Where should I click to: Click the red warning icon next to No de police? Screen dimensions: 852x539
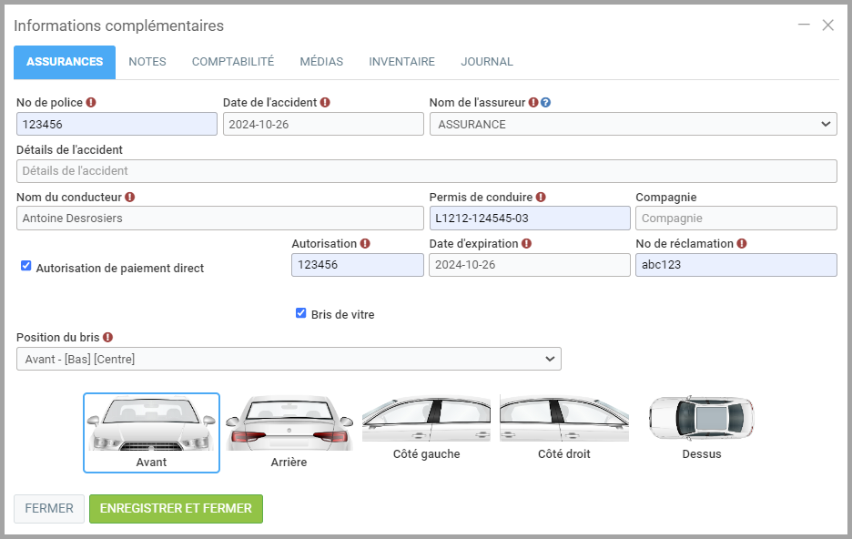(91, 103)
